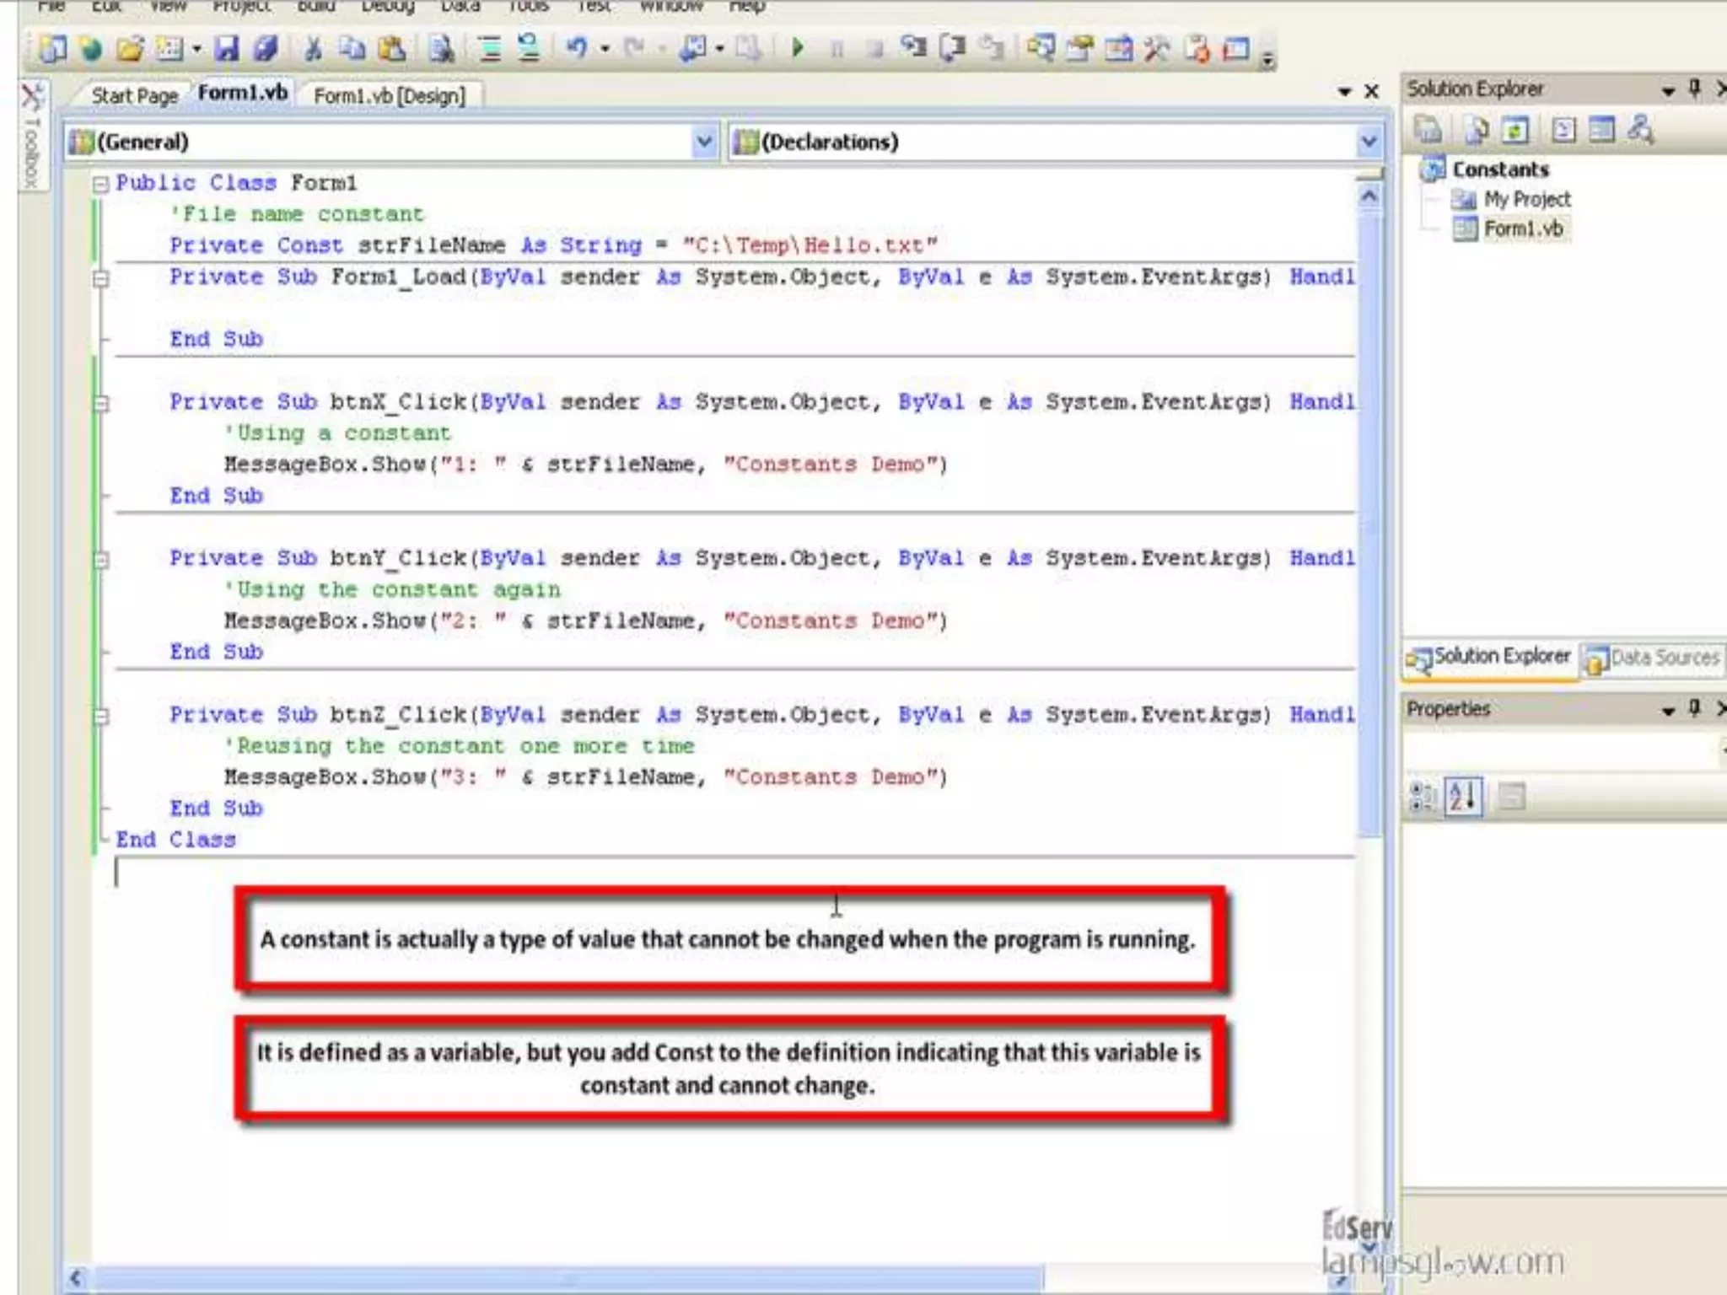Open Properties window position dropdown
This screenshot has width=1727, height=1295.
click(x=1668, y=711)
